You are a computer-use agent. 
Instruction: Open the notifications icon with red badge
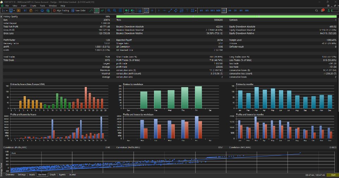(322, 10)
